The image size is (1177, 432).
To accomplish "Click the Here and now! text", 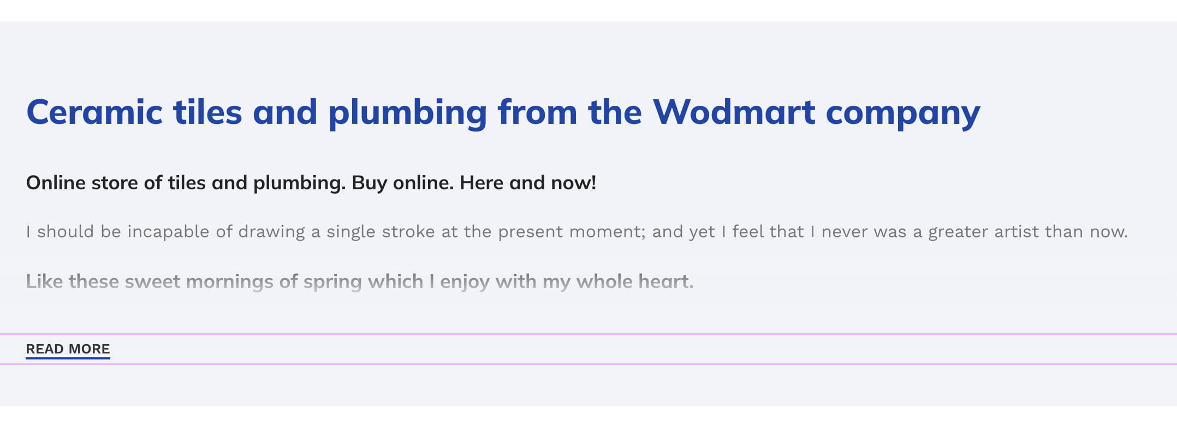I will click(528, 183).
